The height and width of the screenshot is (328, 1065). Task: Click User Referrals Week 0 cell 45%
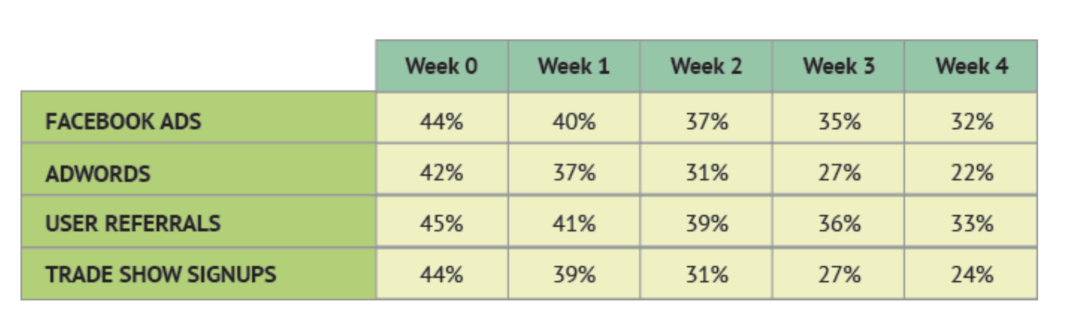(442, 224)
